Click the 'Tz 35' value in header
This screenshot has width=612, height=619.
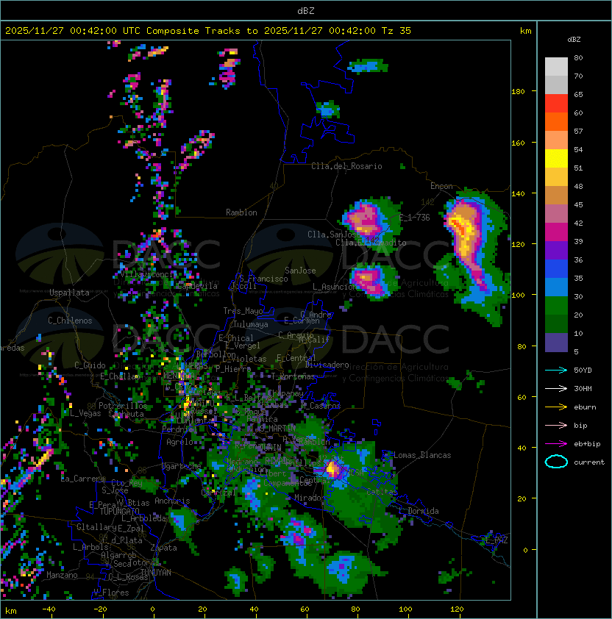pos(396,31)
